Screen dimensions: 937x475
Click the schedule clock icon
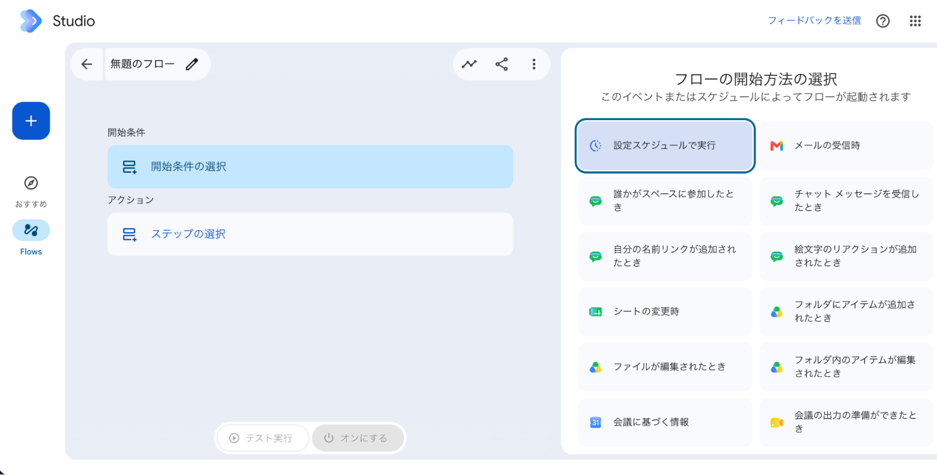(595, 146)
